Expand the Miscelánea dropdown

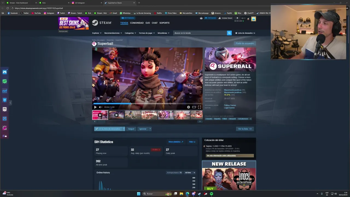pos(163,33)
